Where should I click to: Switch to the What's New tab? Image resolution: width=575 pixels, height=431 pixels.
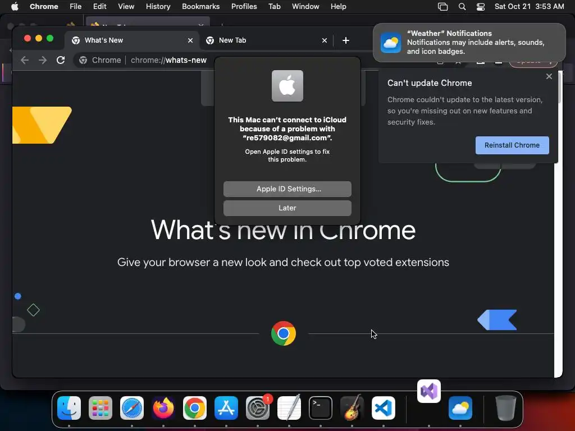(132, 40)
